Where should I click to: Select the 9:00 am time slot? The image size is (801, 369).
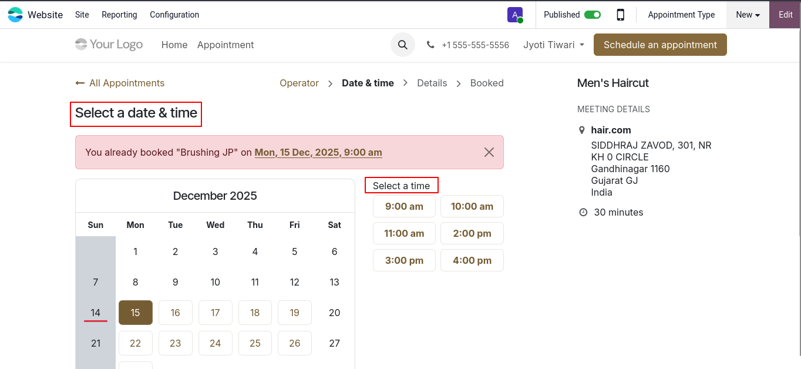[x=404, y=206]
